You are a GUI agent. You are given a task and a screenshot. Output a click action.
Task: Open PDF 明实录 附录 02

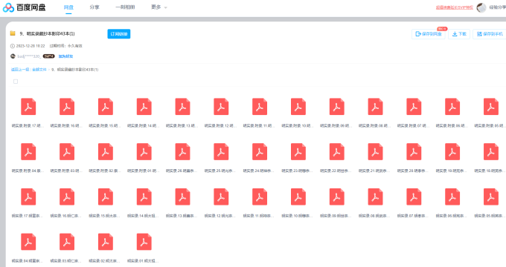click(x=106, y=152)
